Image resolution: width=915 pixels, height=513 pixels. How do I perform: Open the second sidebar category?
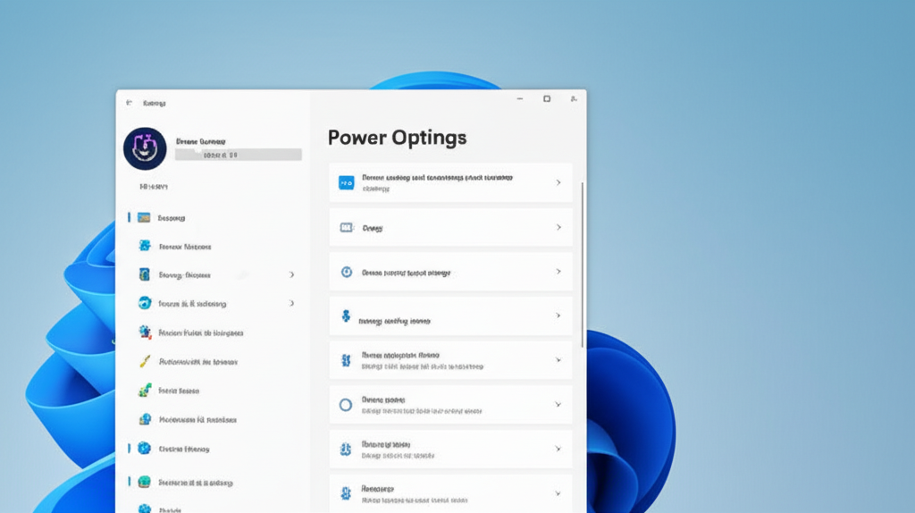point(184,247)
